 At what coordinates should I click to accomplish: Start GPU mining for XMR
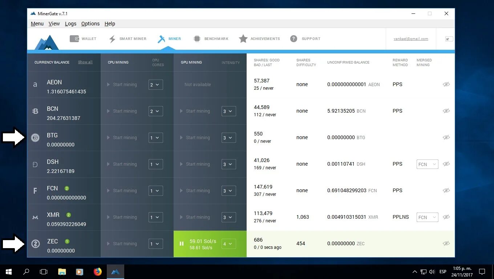coord(195,217)
